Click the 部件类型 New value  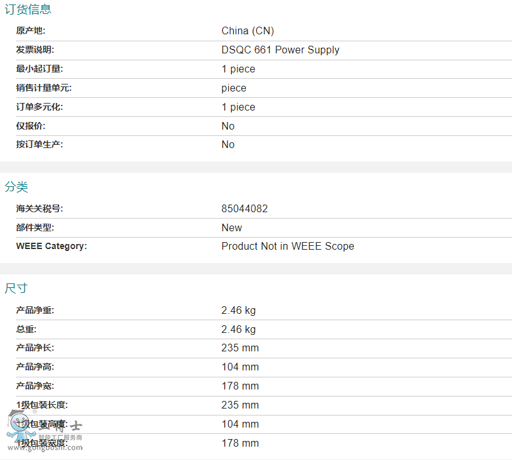coord(231,227)
